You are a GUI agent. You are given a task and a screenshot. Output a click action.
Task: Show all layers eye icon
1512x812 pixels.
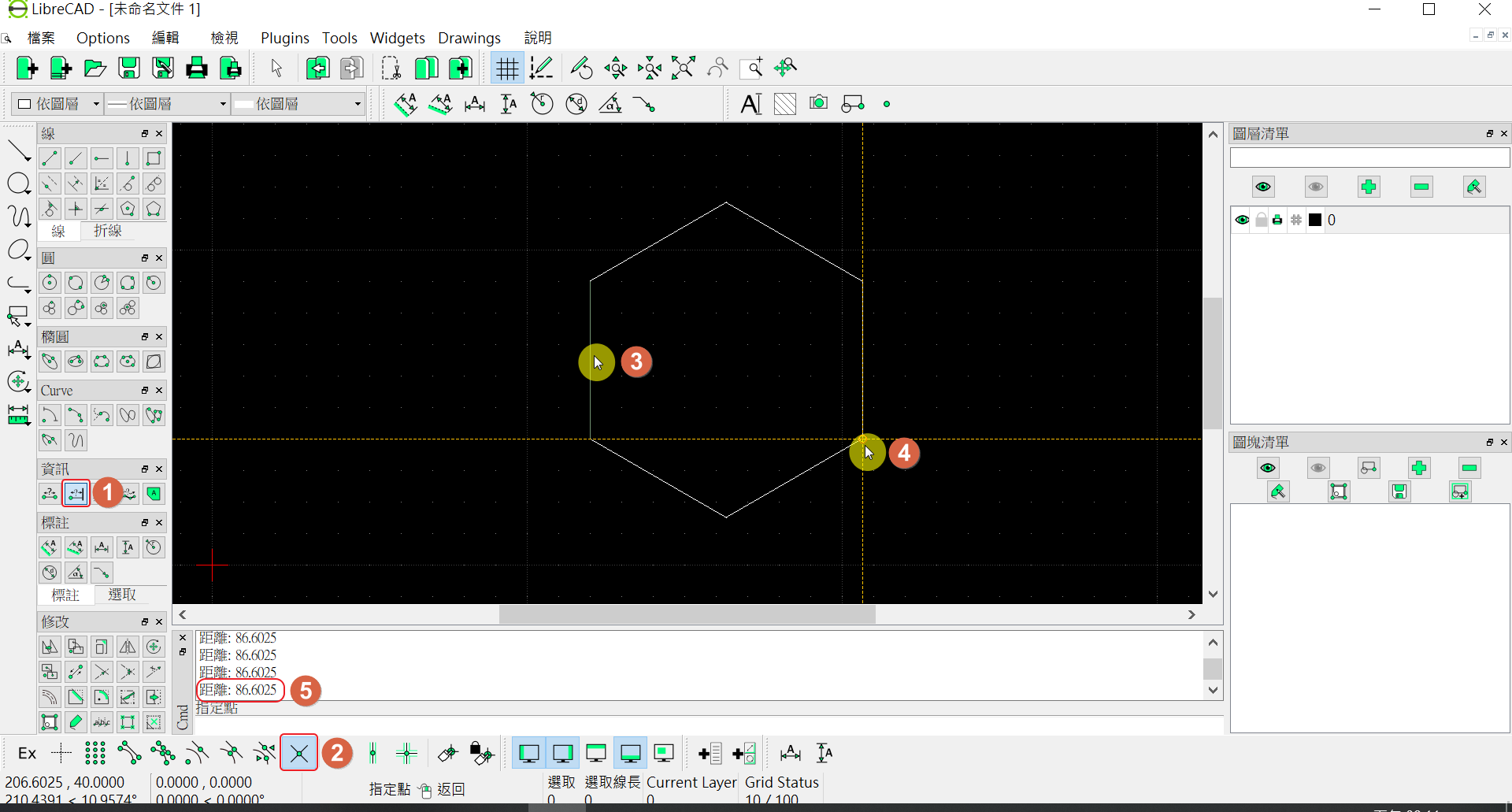pyautogui.click(x=1263, y=187)
